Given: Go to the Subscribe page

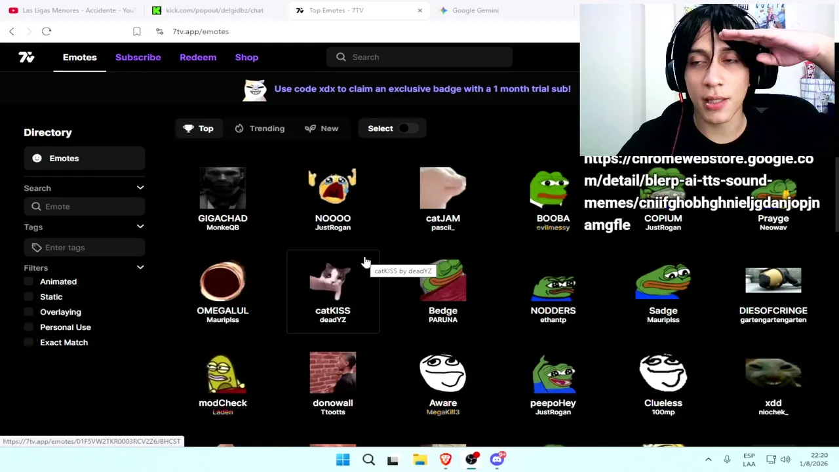Looking at the screenshot, I should pos(138,57).
